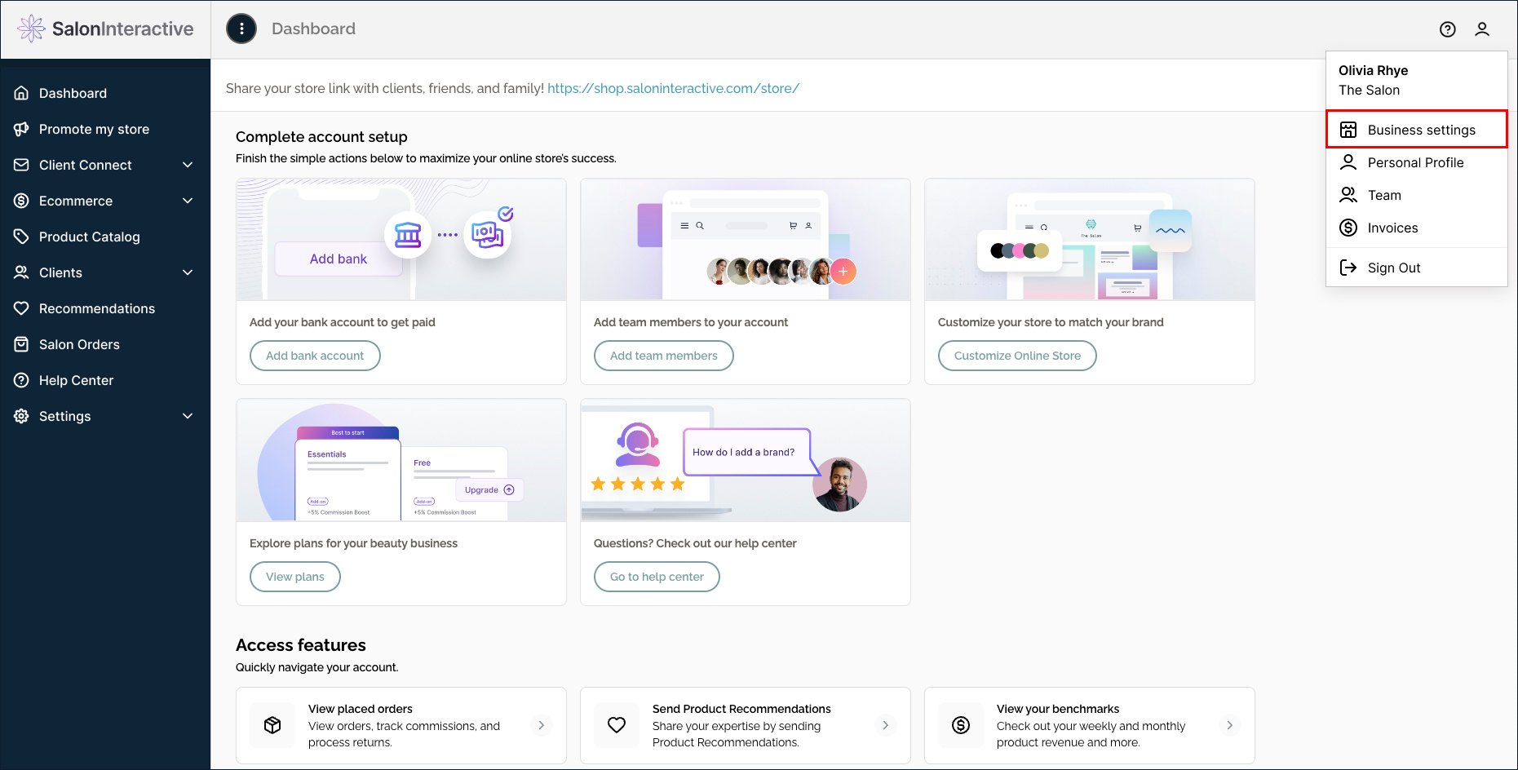The width and height of the screenshot is (1518, 770).
Task: Open the user profile icon menu
Action: coord(1482,29)
